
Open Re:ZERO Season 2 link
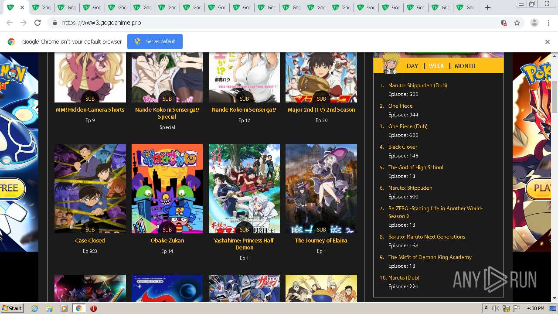pyautogui.click(x=436, y=212)
